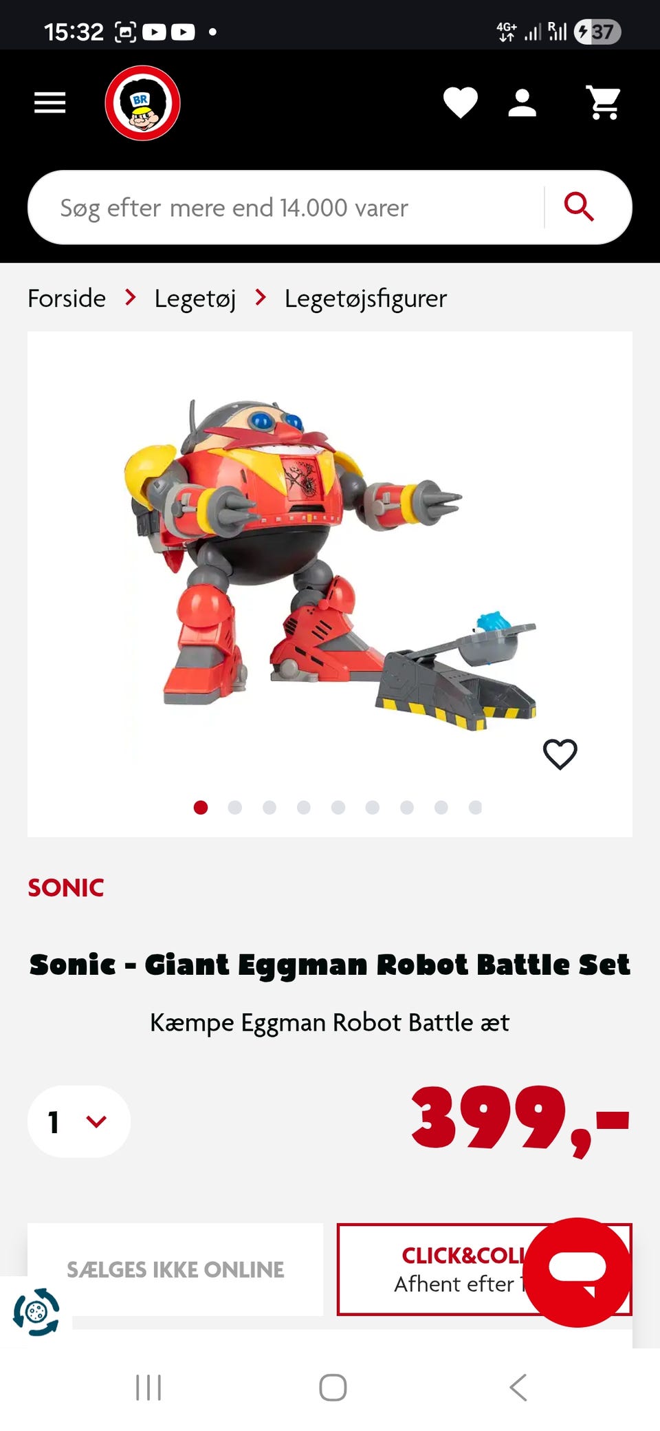Screen dimensions: 660x1431
Task: Open the SONIC brand link
Action: pos(66,887)
